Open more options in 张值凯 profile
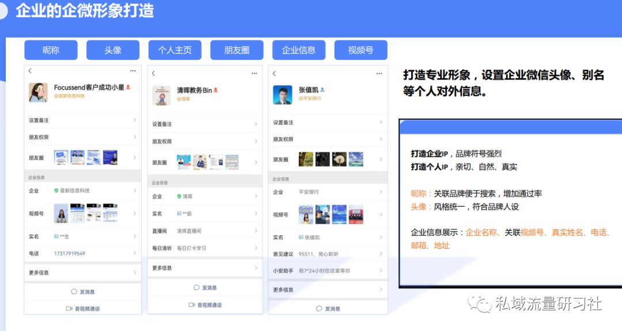The width and height of the screenshot is (622, 331). click(x=379, y=73)
